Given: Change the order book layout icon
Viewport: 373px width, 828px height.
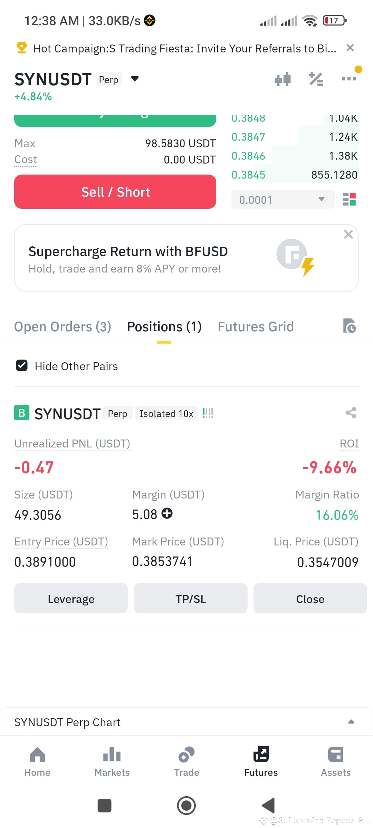Looking at the screenshot, I should point(349,199).
